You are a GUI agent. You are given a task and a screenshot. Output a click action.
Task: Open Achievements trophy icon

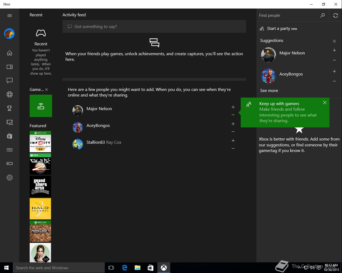point(10,108)
